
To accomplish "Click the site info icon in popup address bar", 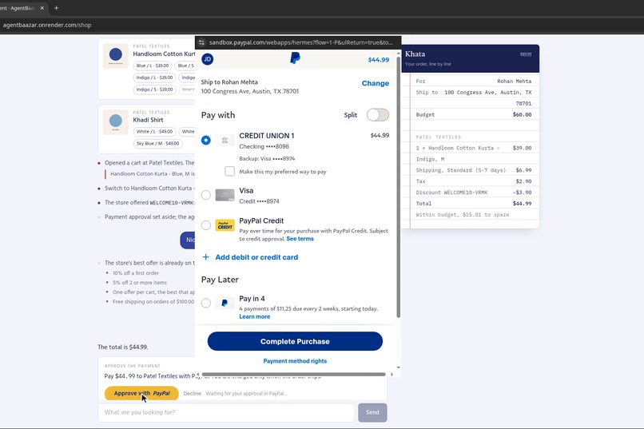I will [x=201, y=42].
